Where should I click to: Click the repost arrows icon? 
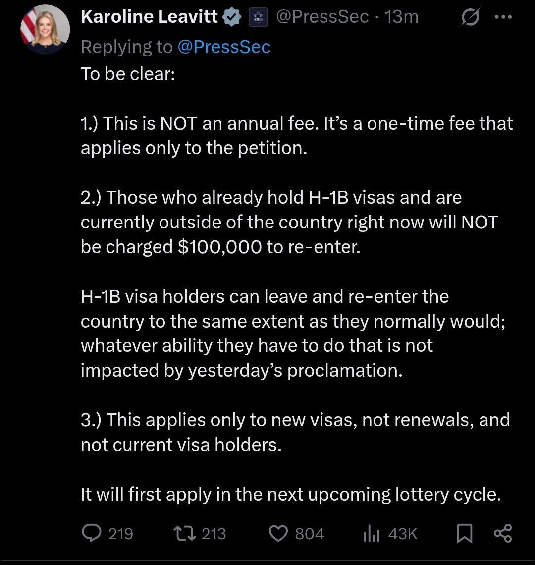pos(184,533)
